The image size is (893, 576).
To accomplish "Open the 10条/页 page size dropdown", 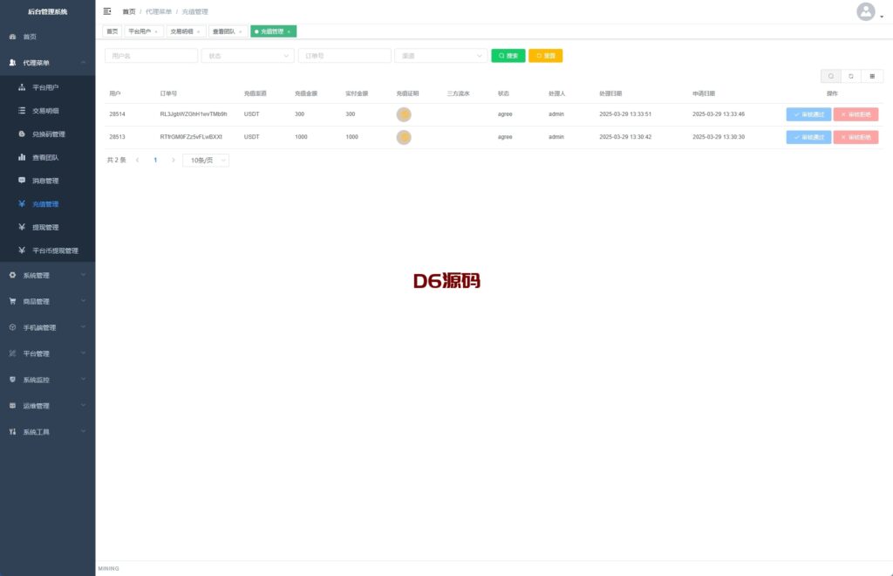I will coord(206,160).
